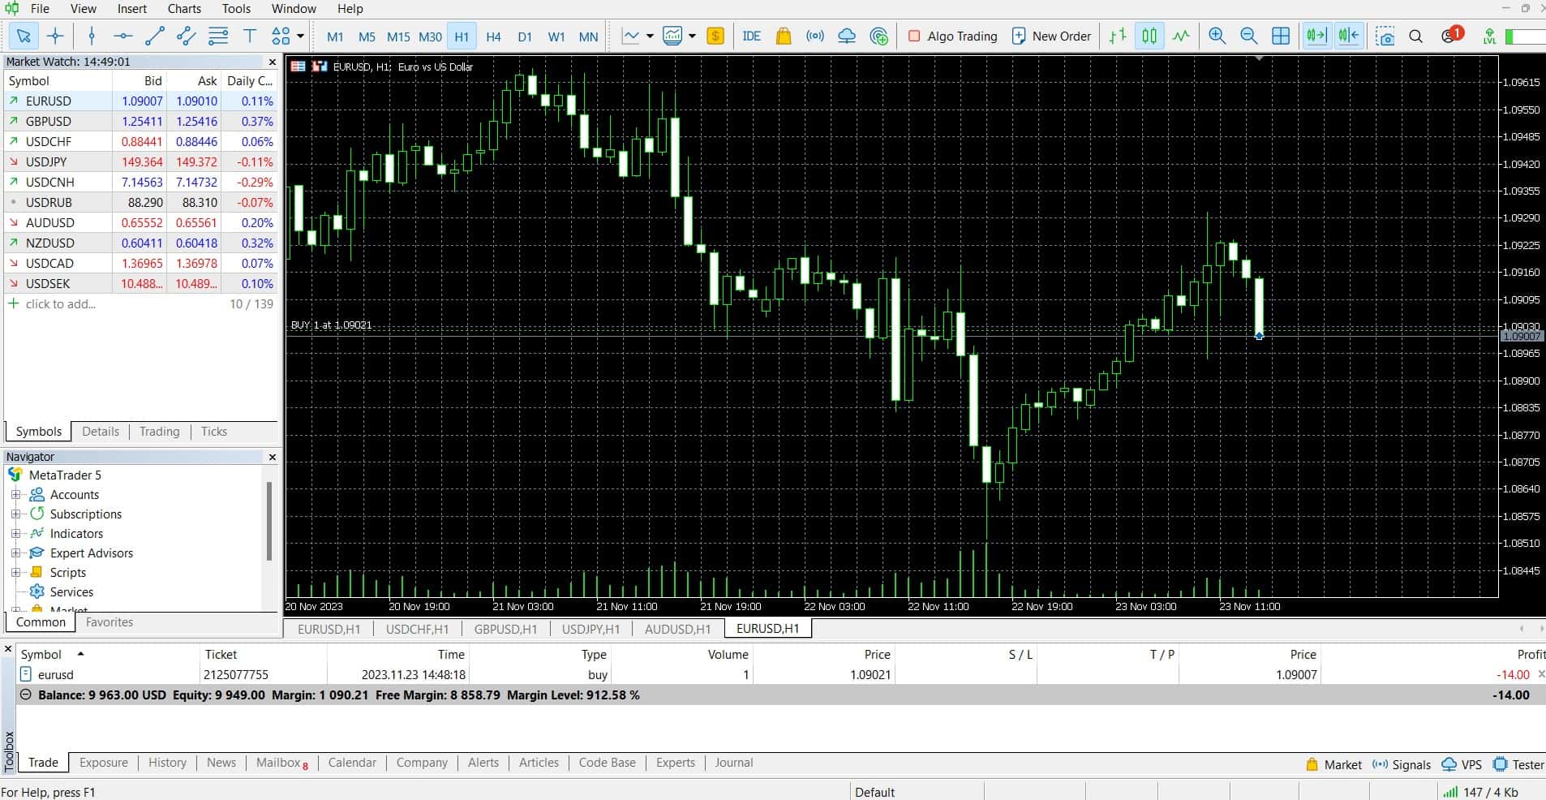The height and width of the screenshot is (800, 1546).
Task: Zoom in on the chart
Action: (1217, 37)
